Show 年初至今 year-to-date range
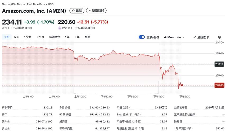227x132 pixels. click(55, 37)
